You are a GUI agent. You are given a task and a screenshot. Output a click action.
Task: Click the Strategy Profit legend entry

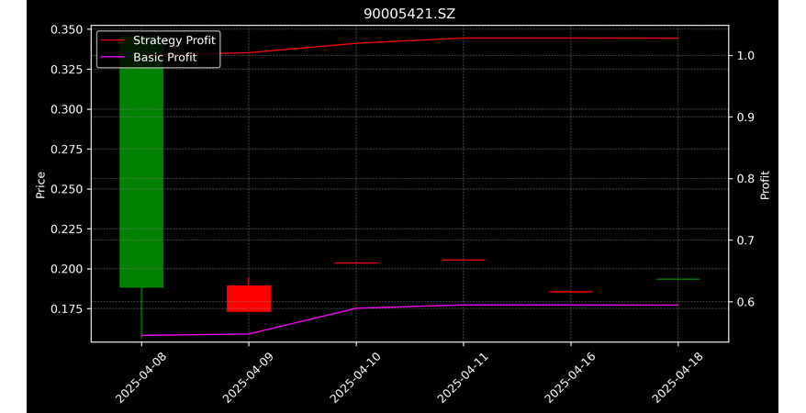point(158,40)
